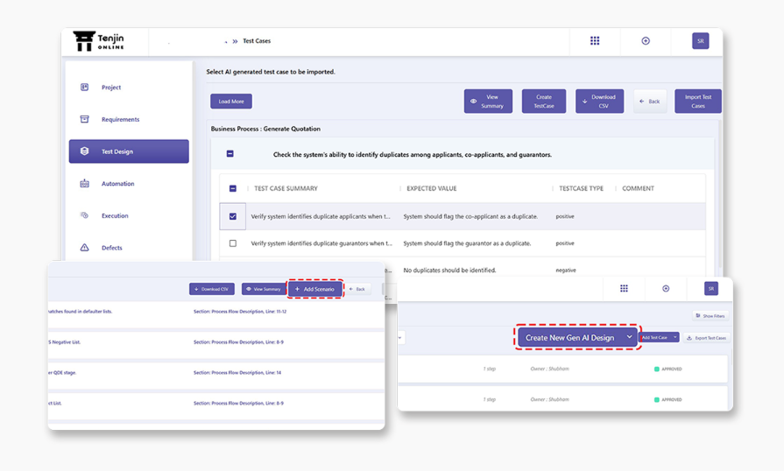This screenshot has width=784, height=471.
Task: Click the Tenjin Online logo
Action: coord(98,41)
